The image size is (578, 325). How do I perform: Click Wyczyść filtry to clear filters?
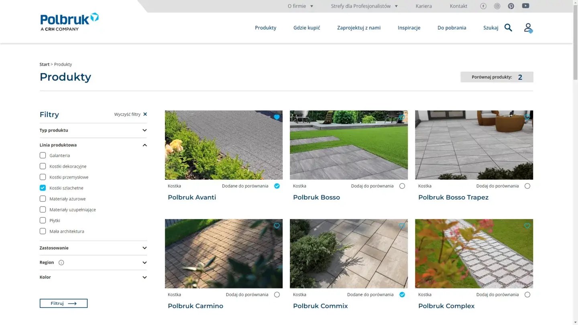(130, 114)
